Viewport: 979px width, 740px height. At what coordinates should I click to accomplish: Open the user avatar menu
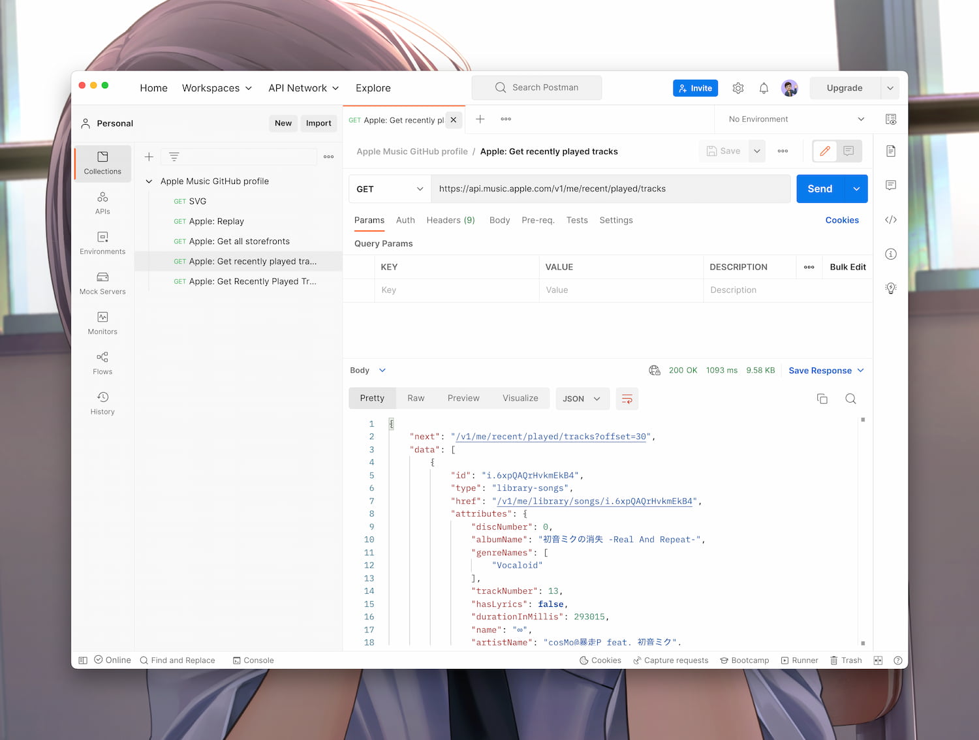coord(790,88)
